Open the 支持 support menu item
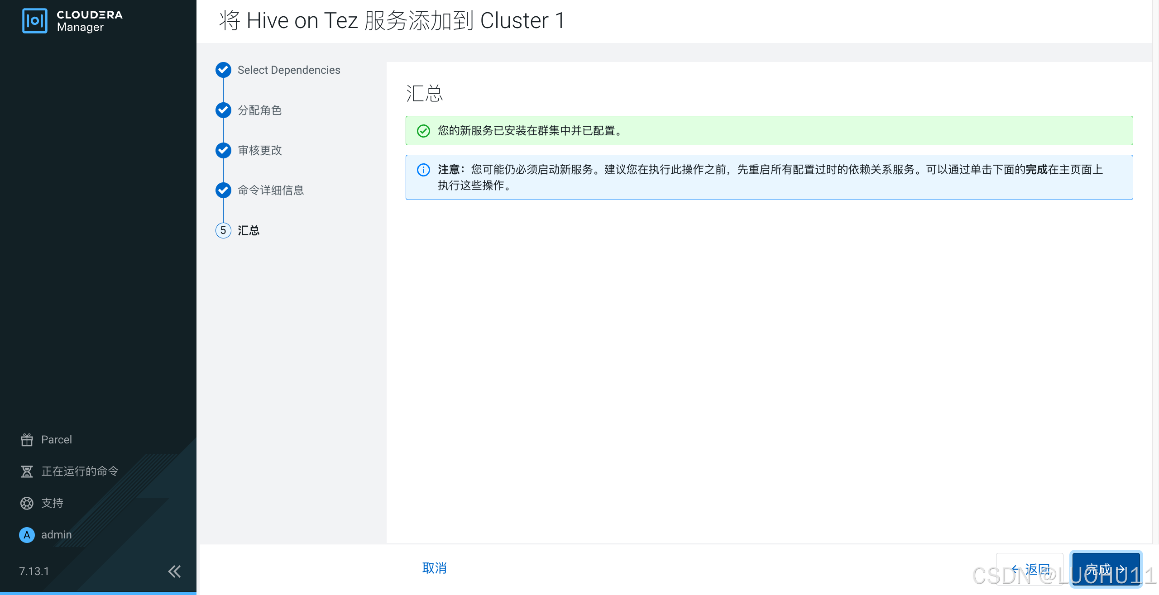 point(52,503)
